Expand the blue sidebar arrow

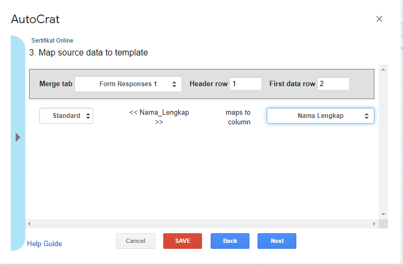[18, 137]
